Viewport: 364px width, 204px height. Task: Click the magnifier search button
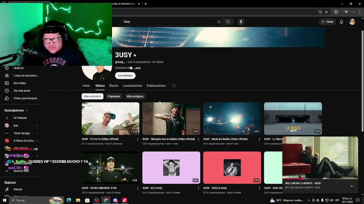[228, 22]
